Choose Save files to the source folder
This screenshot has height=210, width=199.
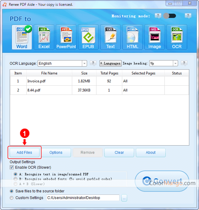pos(12,191)
